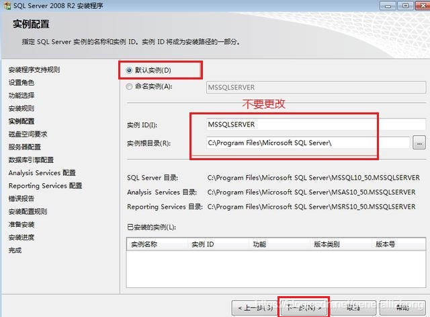Click the named instance MSSQLSERVER field
Viewport: 430px width, 317px height.
(316, 87)
